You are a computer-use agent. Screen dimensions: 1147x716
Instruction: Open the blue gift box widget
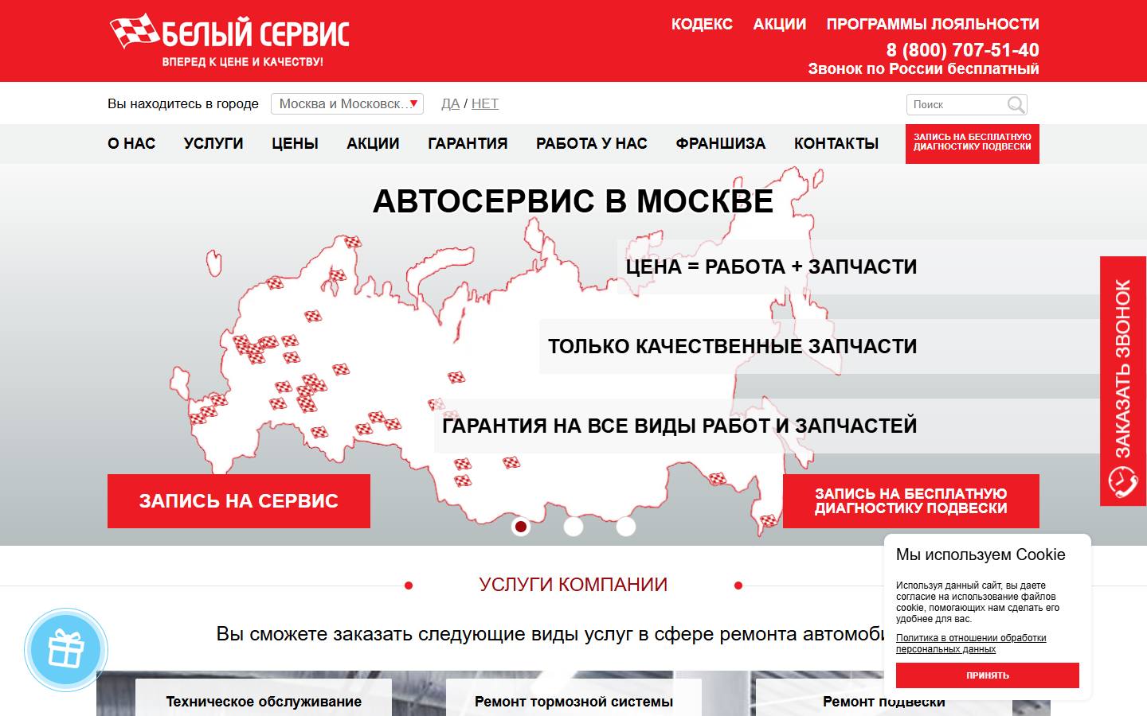(66, 650)
